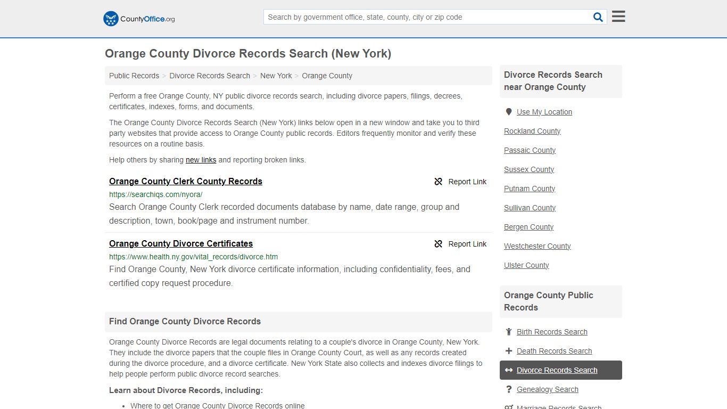Click the Death Records cross icon

(509, 351)
